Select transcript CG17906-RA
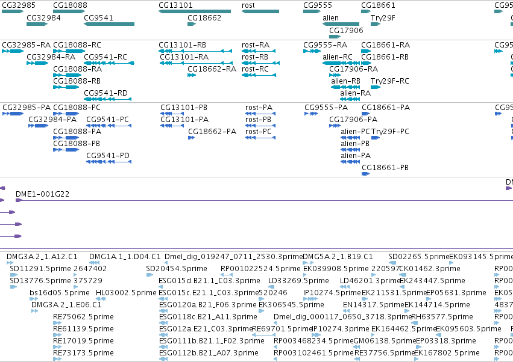The image size is (513, 362). point(353,69)
